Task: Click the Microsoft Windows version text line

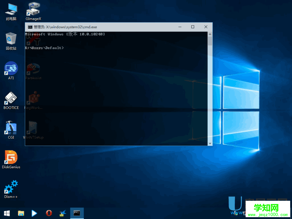Action: (x=65, y=34)
